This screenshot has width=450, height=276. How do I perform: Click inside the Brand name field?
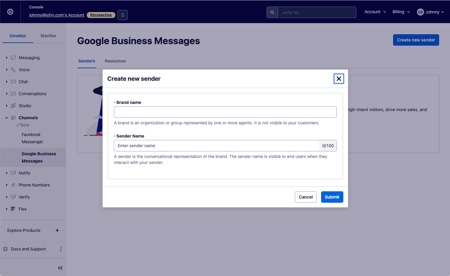point(225,112)
